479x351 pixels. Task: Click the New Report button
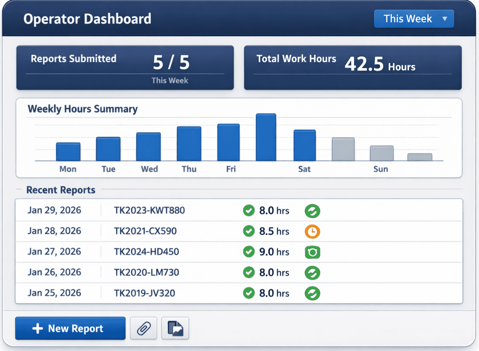pyautogui.click(x=70, y=328)
